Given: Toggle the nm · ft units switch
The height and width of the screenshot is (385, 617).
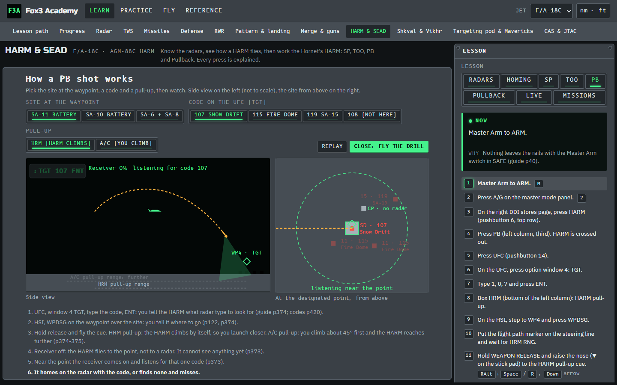Looking at the screenshot, I should coord(593,11).
